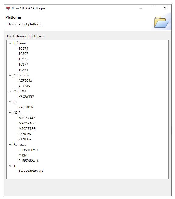Choose TC23x from Infineon list

23,59
